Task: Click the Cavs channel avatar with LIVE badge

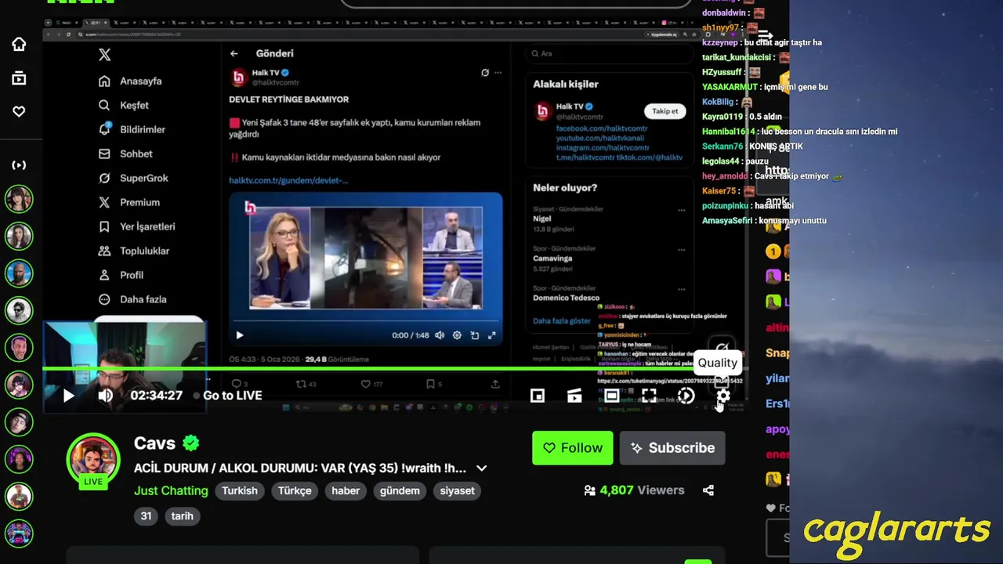Action: (x=93, y=460)
